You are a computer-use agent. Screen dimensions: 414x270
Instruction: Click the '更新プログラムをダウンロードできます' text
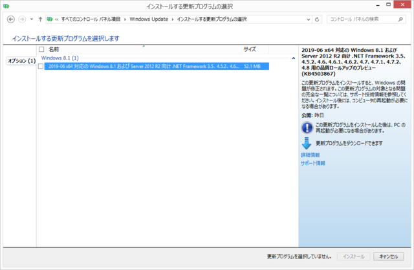pos(349,144)
